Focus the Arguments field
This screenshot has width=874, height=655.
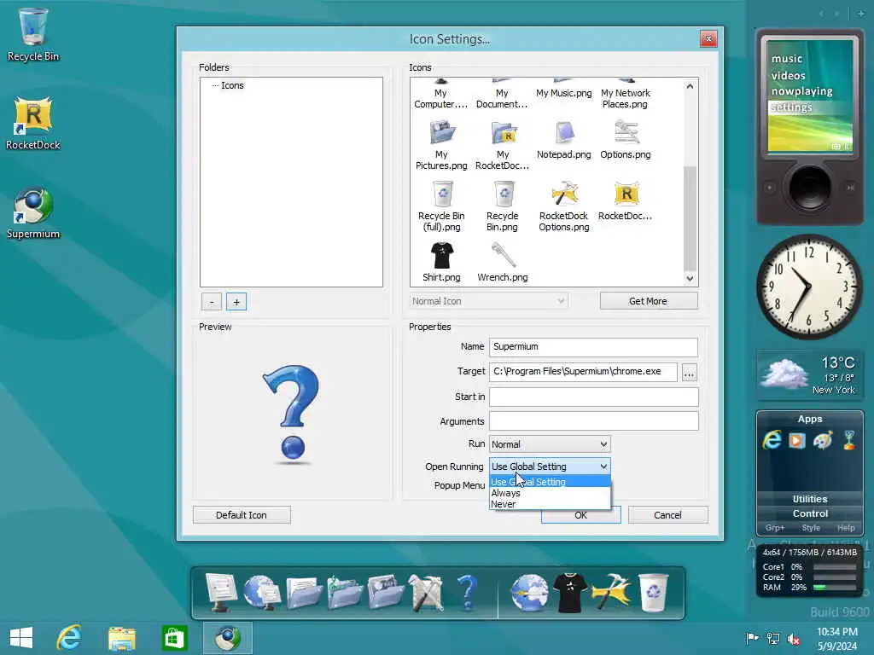tap(593, 421)
